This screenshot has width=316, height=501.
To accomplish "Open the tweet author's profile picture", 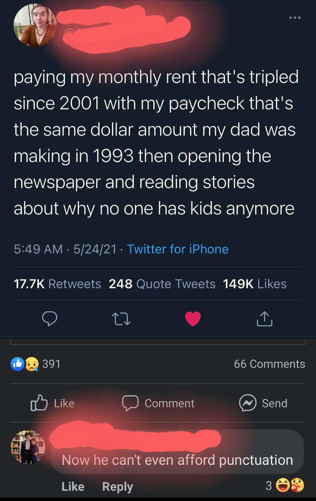I will [x=35, y=25].
